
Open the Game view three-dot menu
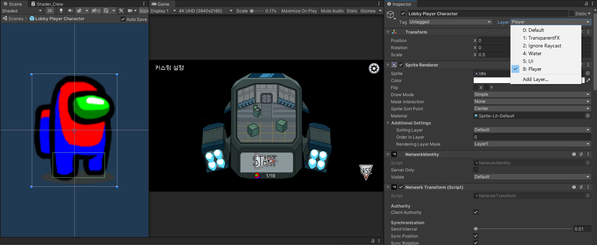point(379,4)
